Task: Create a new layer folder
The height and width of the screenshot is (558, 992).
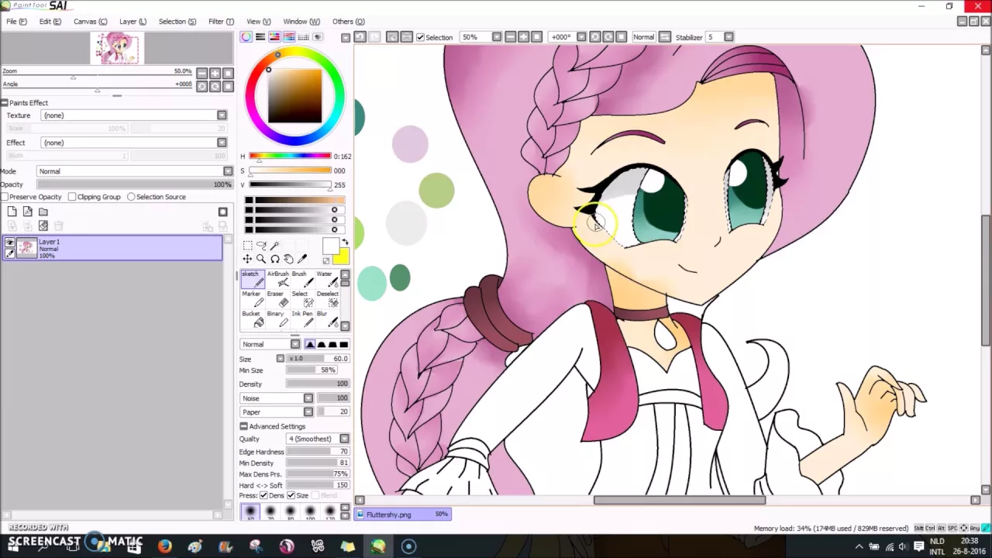Action: [x=43, y=212]
